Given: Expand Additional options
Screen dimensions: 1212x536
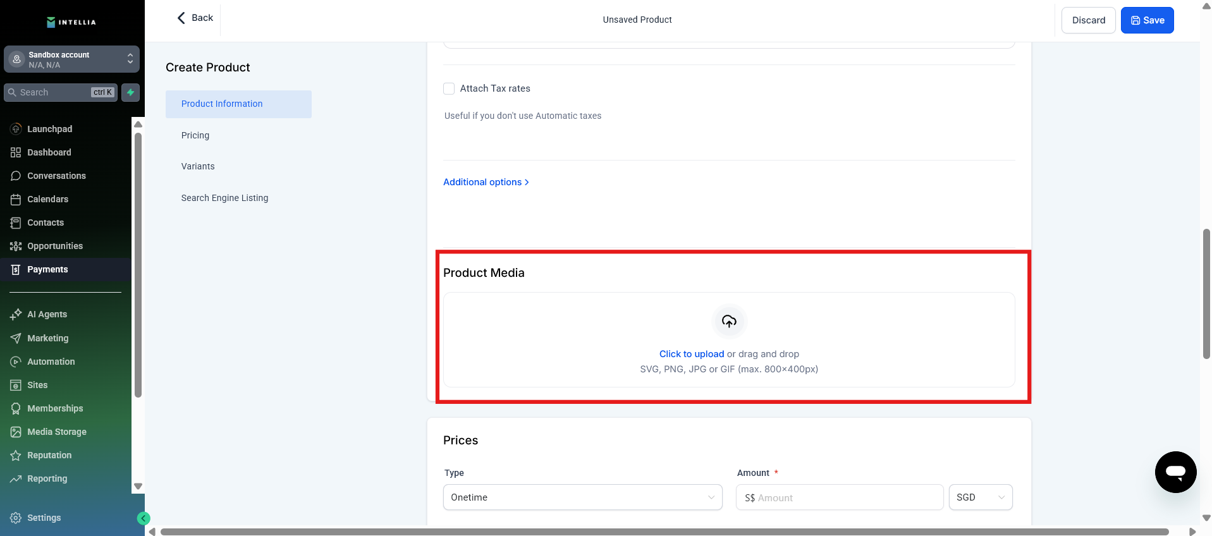Looking at the screenshot, I should click(486, 182).
